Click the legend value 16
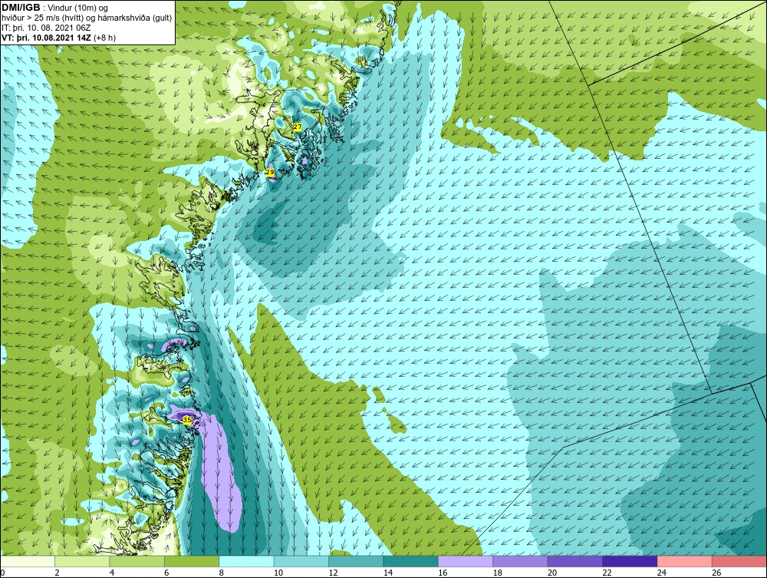 [x=443, y=573]
